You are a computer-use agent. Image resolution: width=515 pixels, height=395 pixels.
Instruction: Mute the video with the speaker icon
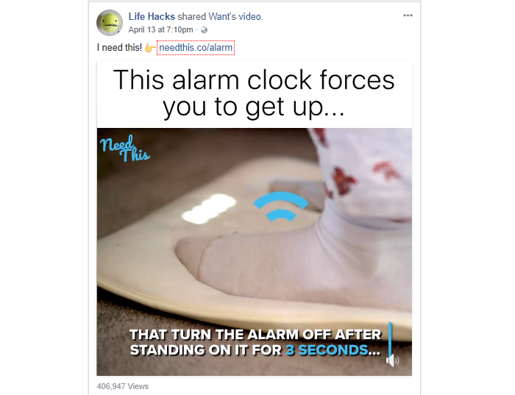tap(392, 360)
